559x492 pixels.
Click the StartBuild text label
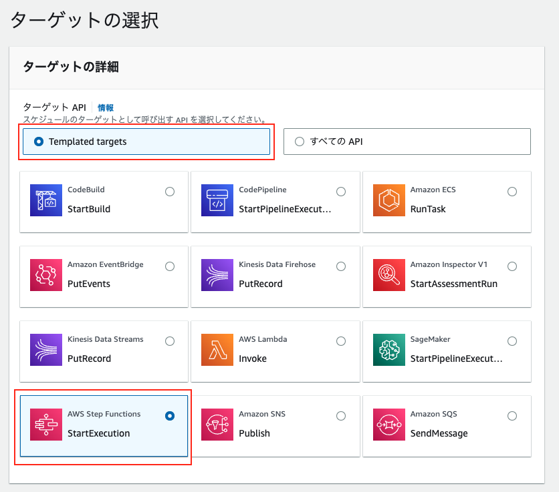point(89,209)
